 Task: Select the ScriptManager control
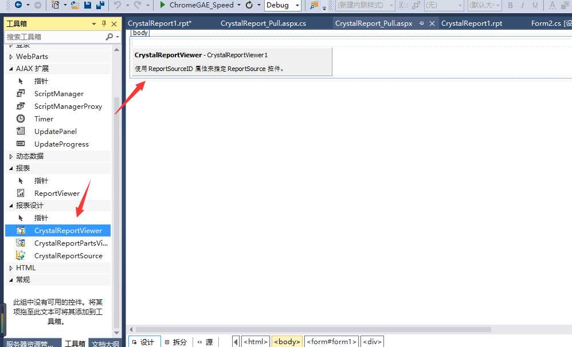[x=58, y=94]
